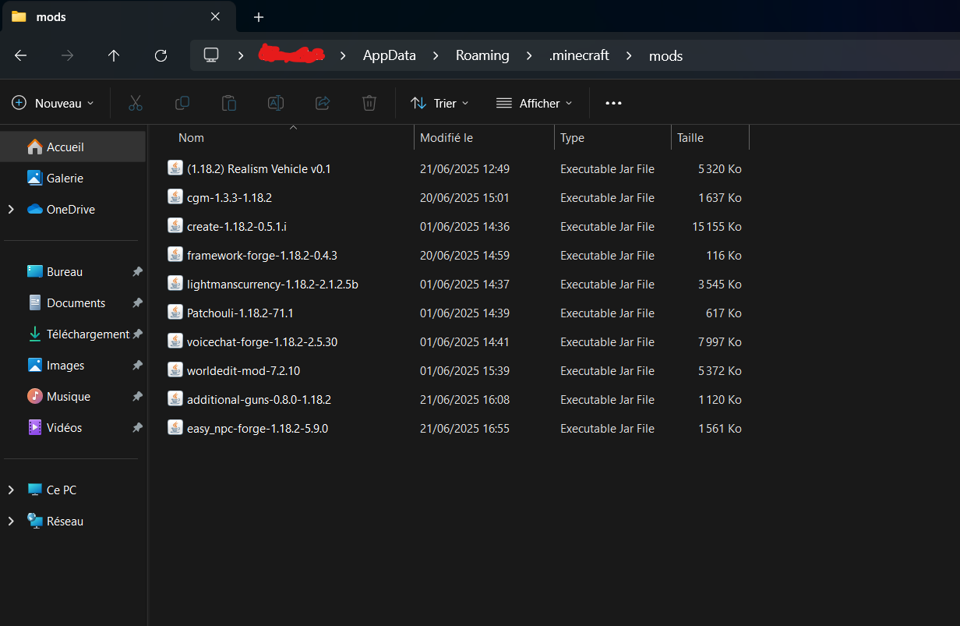
Task: Open the three-dots more options menu
Action: [614, 103]
